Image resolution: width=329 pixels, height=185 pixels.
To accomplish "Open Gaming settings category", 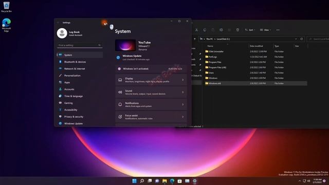I will [x=80, y=103].
